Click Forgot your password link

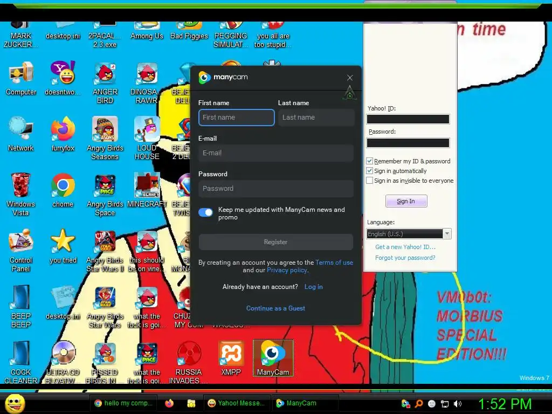point(405,258)
